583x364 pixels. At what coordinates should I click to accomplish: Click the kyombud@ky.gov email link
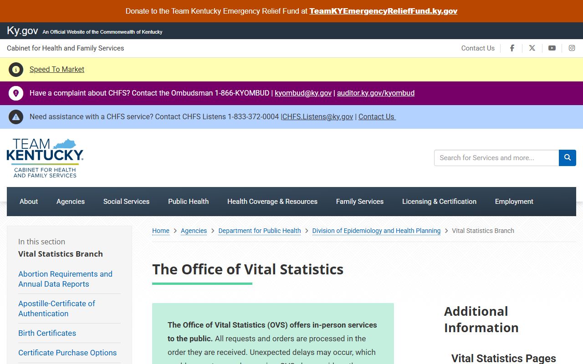click(303, 93)
